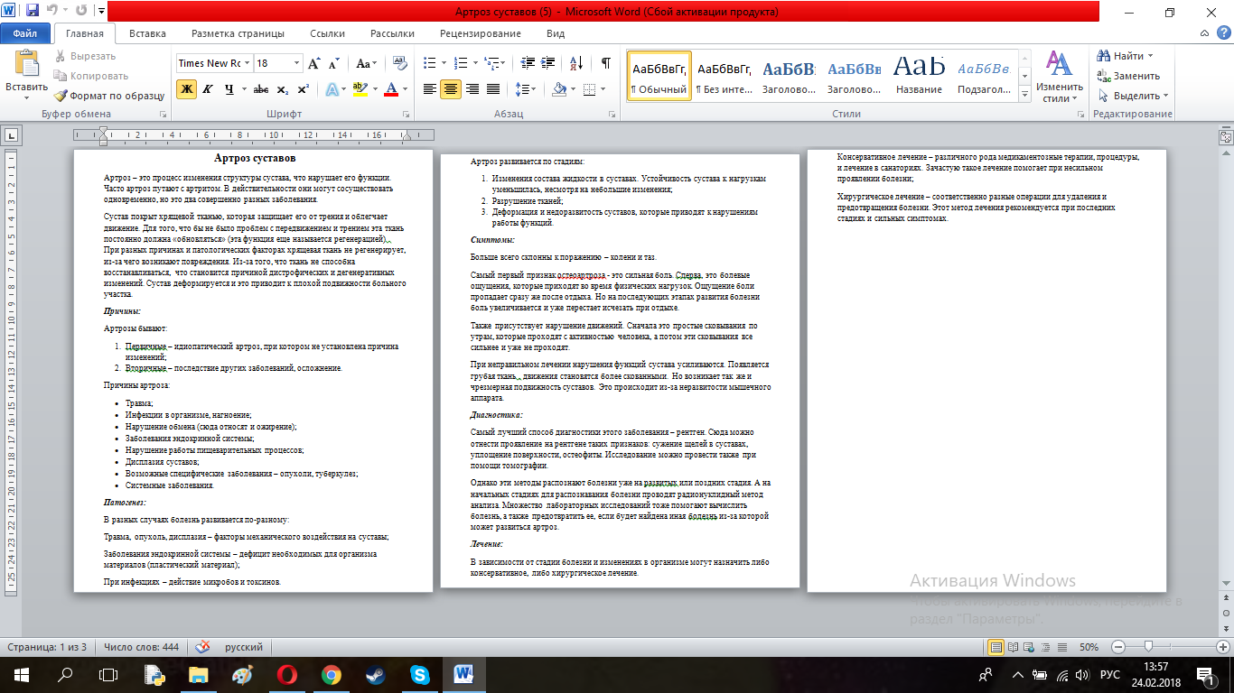This screenshot has height=693, width=1234.
Task: Open the Change Styles (Изменить стили) dropdown
Action: tap(1060, 76)
